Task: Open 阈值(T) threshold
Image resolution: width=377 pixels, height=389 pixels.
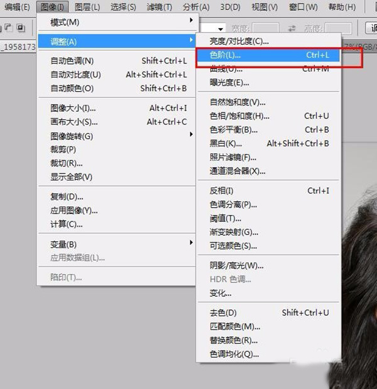Action: click(269, 218)
